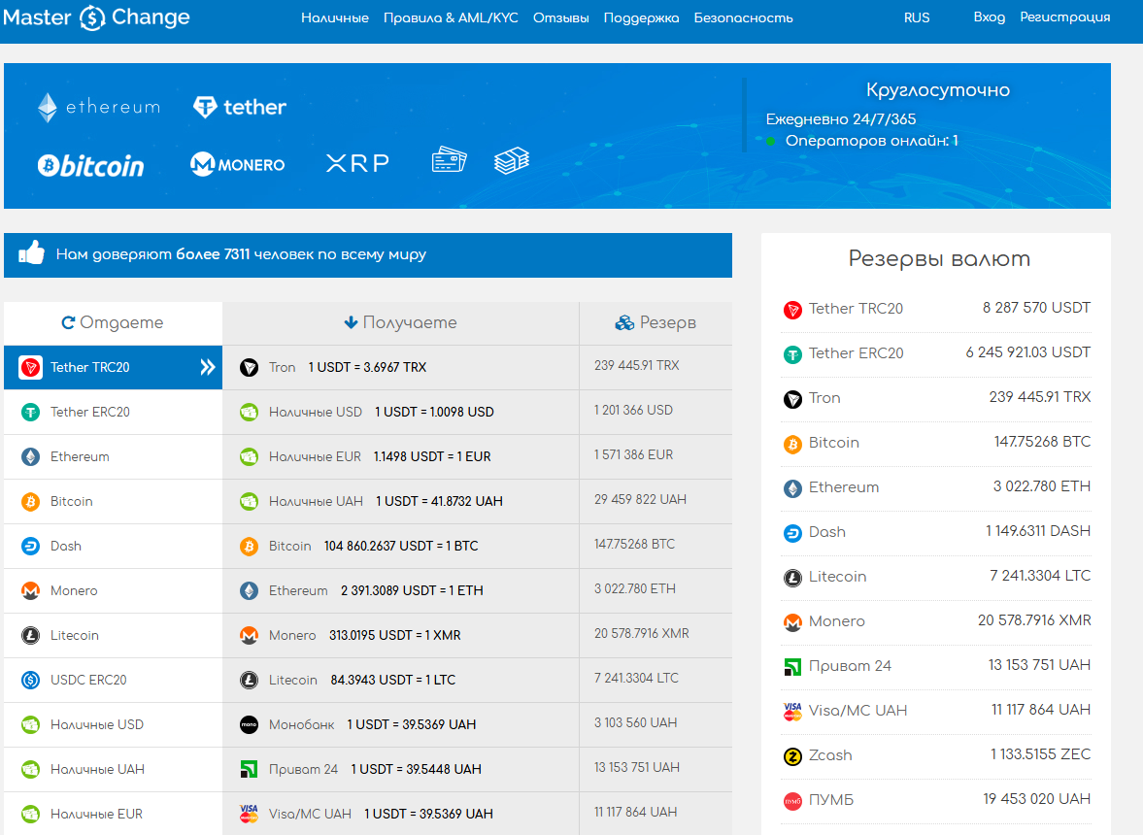Click the ethereum banner logo
This screenshot has width=1143, height=835.
[x=99, y=107]
